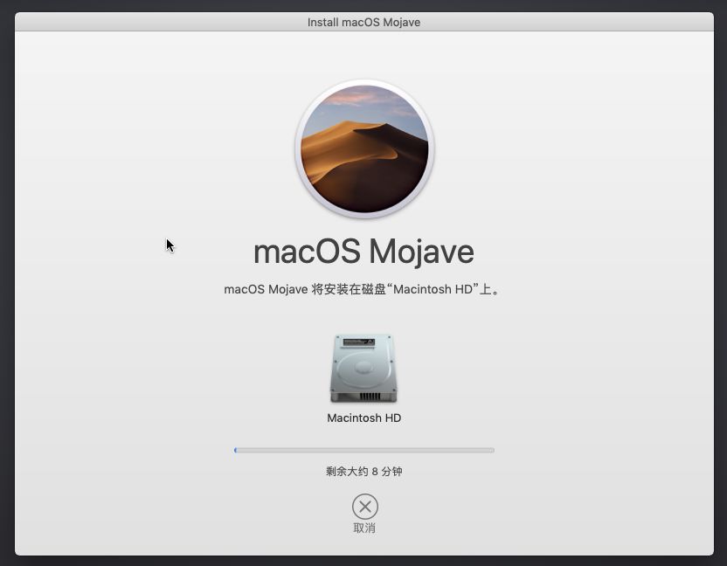
Task: Click the Install macOS Mojave window title
Action: (363, 22)
